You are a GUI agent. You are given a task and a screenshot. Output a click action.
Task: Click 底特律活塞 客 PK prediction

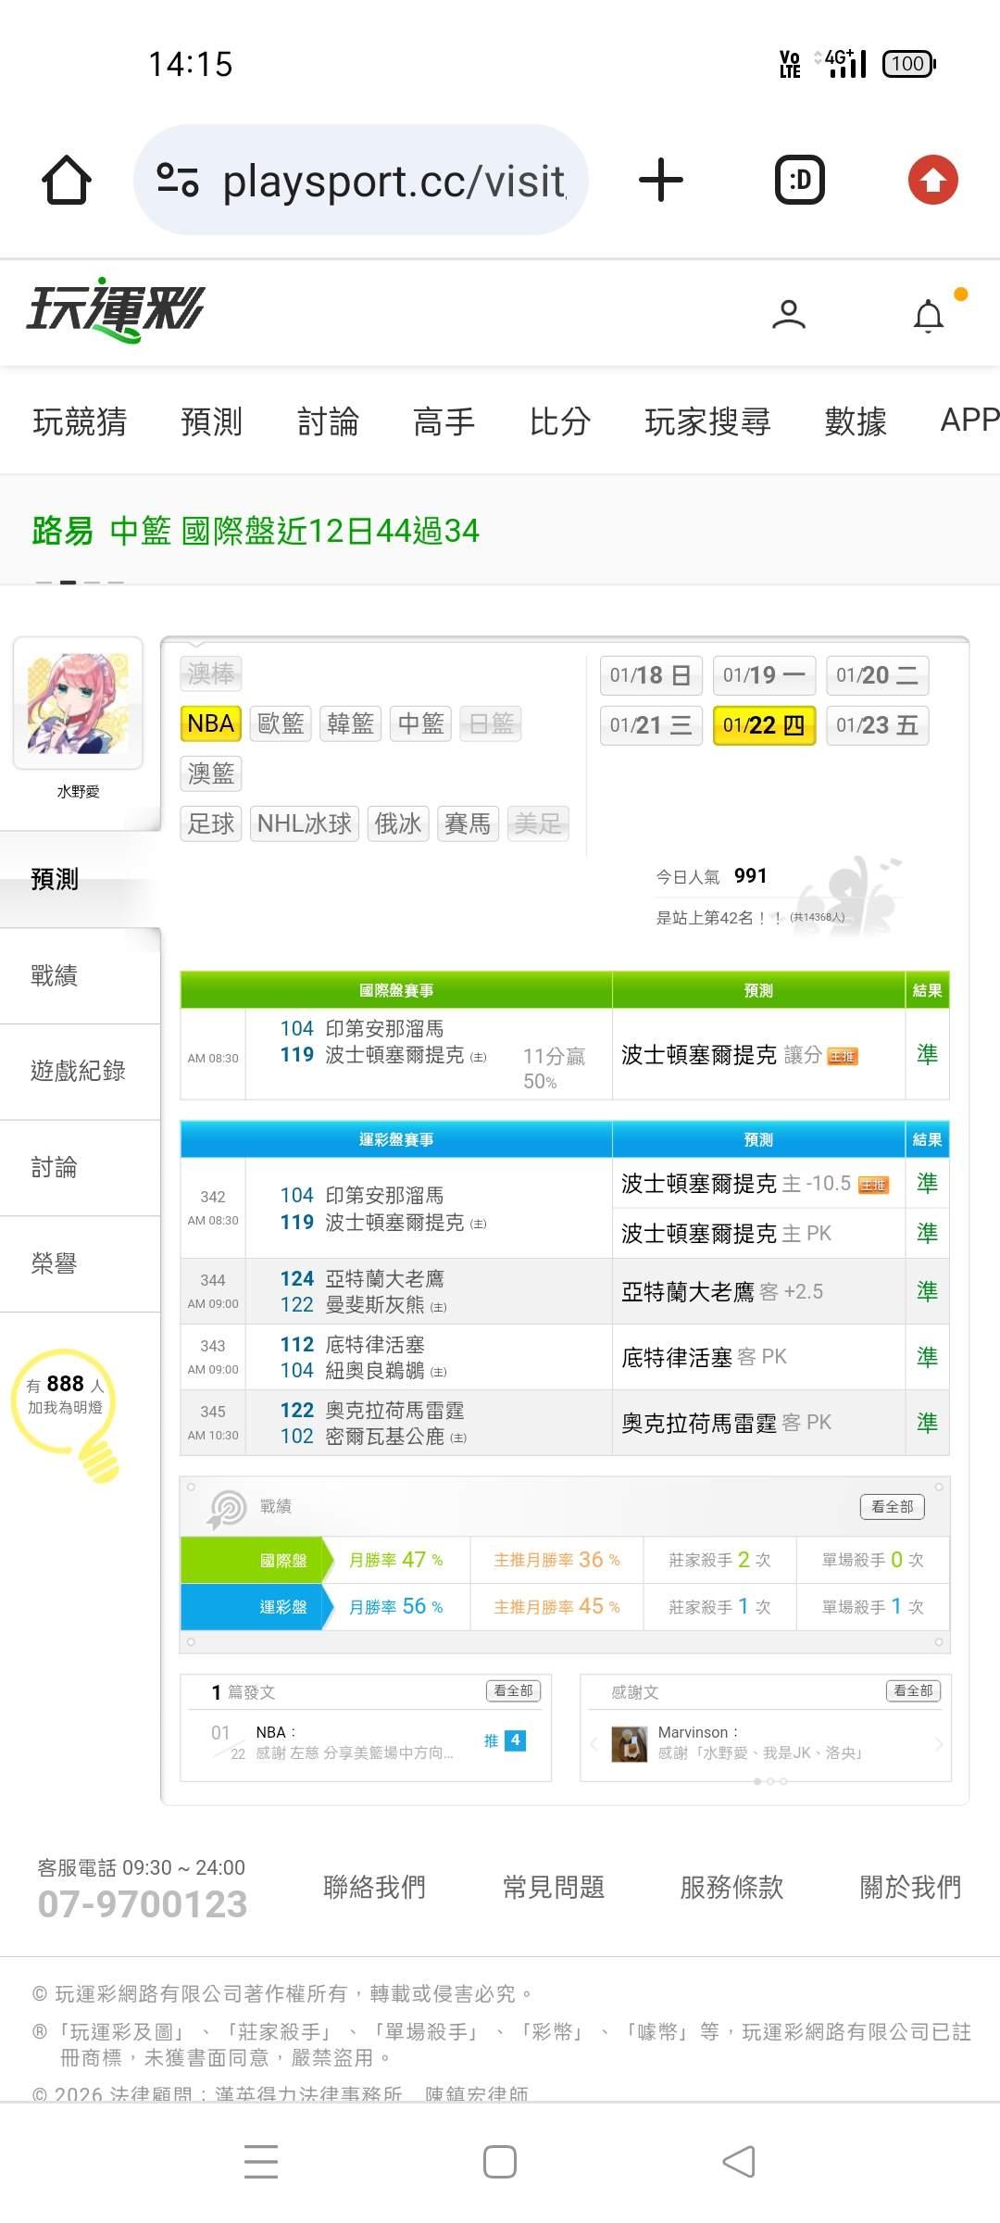[704, 1358]
